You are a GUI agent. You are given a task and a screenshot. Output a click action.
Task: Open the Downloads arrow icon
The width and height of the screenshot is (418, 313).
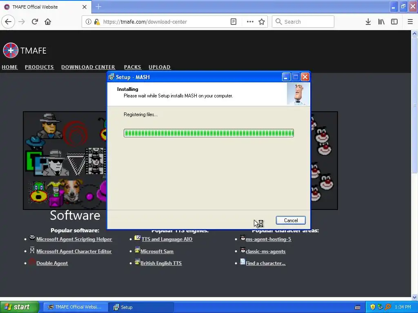[368, 22]
